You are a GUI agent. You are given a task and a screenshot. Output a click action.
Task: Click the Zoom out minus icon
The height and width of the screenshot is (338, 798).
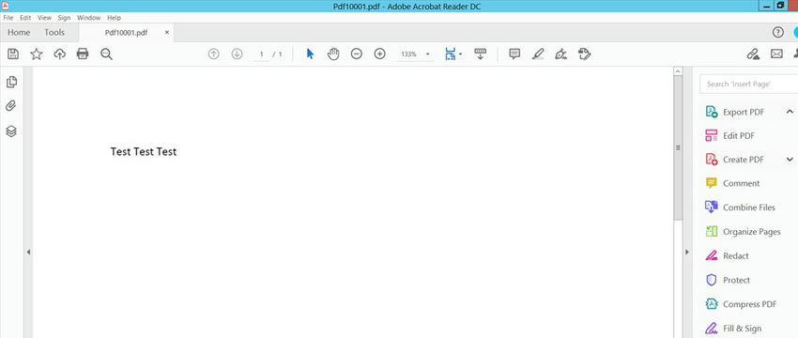click(356, 54)
